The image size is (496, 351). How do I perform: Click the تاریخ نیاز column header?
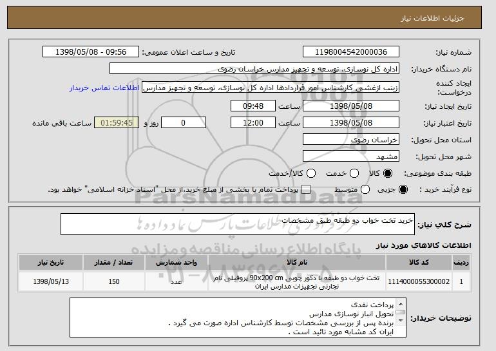tap(51, 263)
